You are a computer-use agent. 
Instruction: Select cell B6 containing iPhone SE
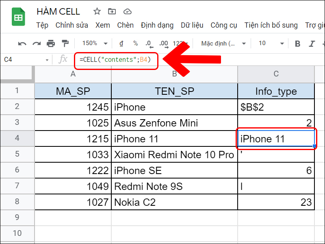click(x=175, y=170)
